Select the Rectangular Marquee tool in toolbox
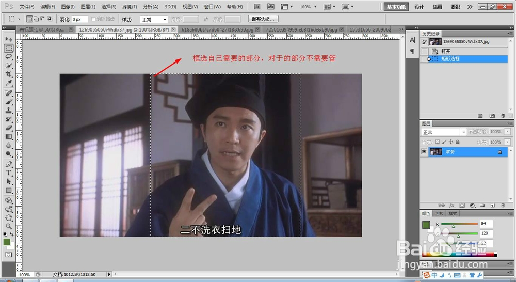Viewport: 516px width, 282px height. point(9,48)
